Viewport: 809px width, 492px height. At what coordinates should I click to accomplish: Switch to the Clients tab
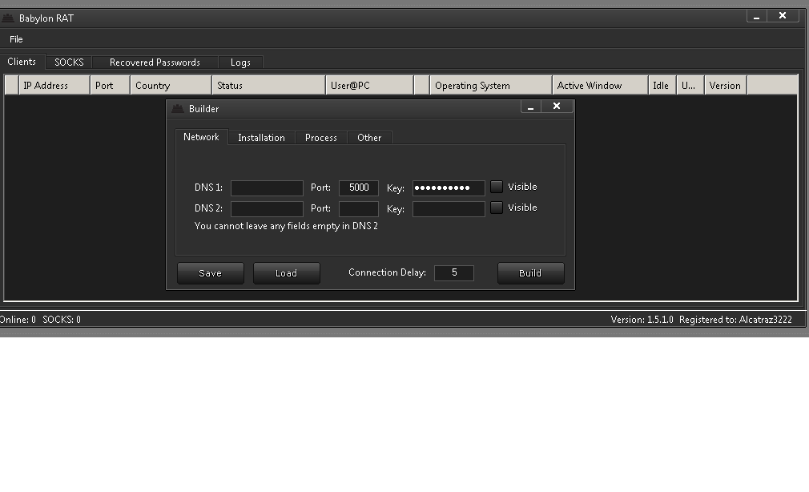(22, 62)
